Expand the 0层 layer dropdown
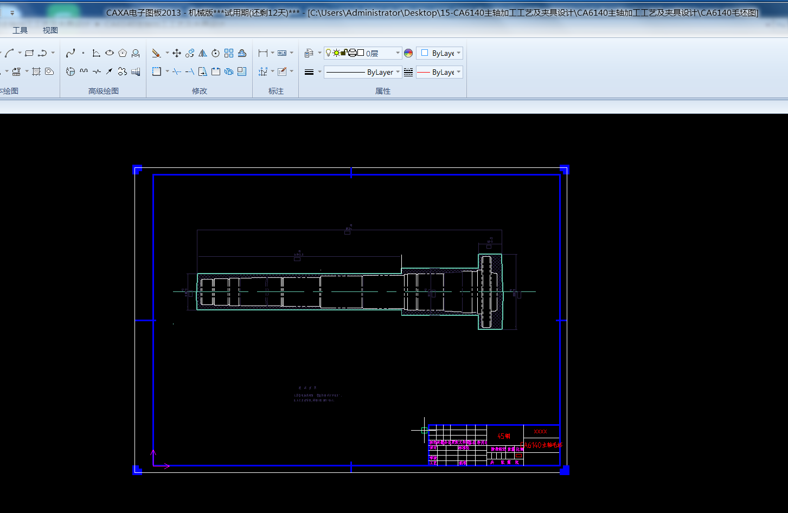788x513 pixels. [398, 53]
